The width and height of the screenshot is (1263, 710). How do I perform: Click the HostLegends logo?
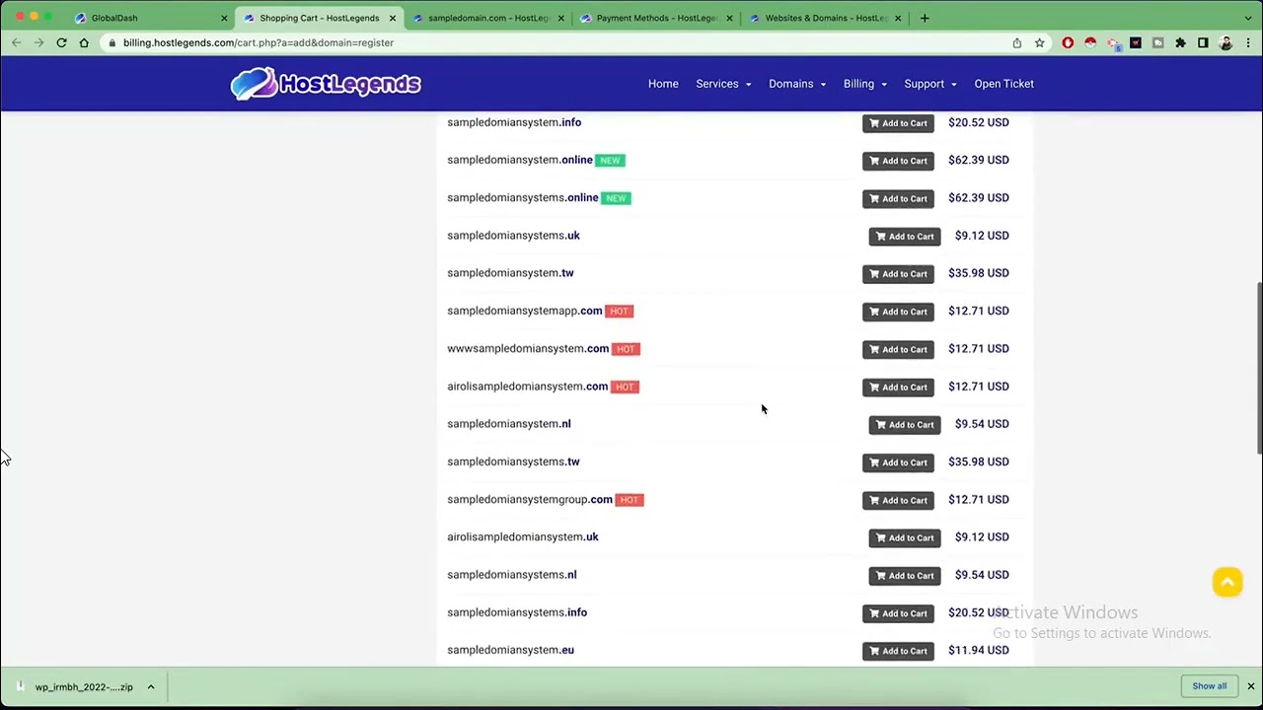[x=326, y=84]
